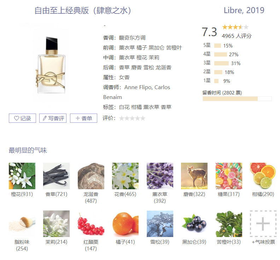280x260 pixels.
Task: Open perfumer Carlos Benaim link
Action: point(136,92)
